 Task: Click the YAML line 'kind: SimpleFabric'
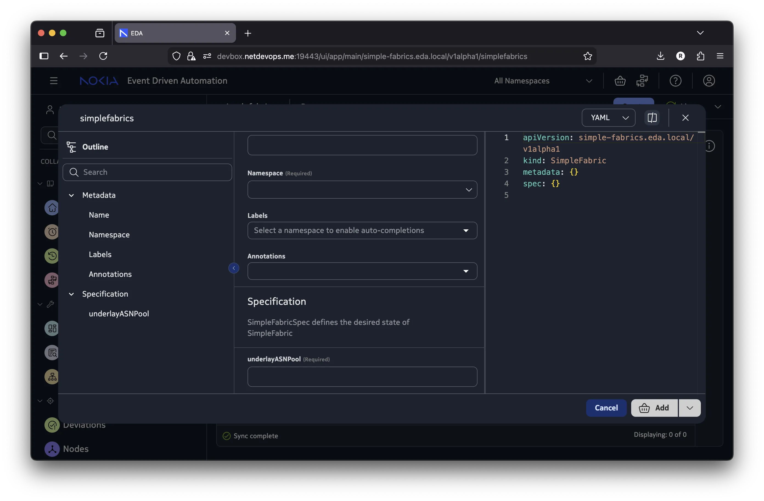point(564,161)
